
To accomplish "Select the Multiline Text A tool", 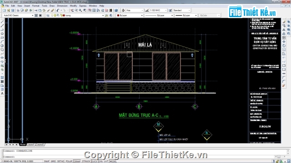I will (x=2, y=94).
